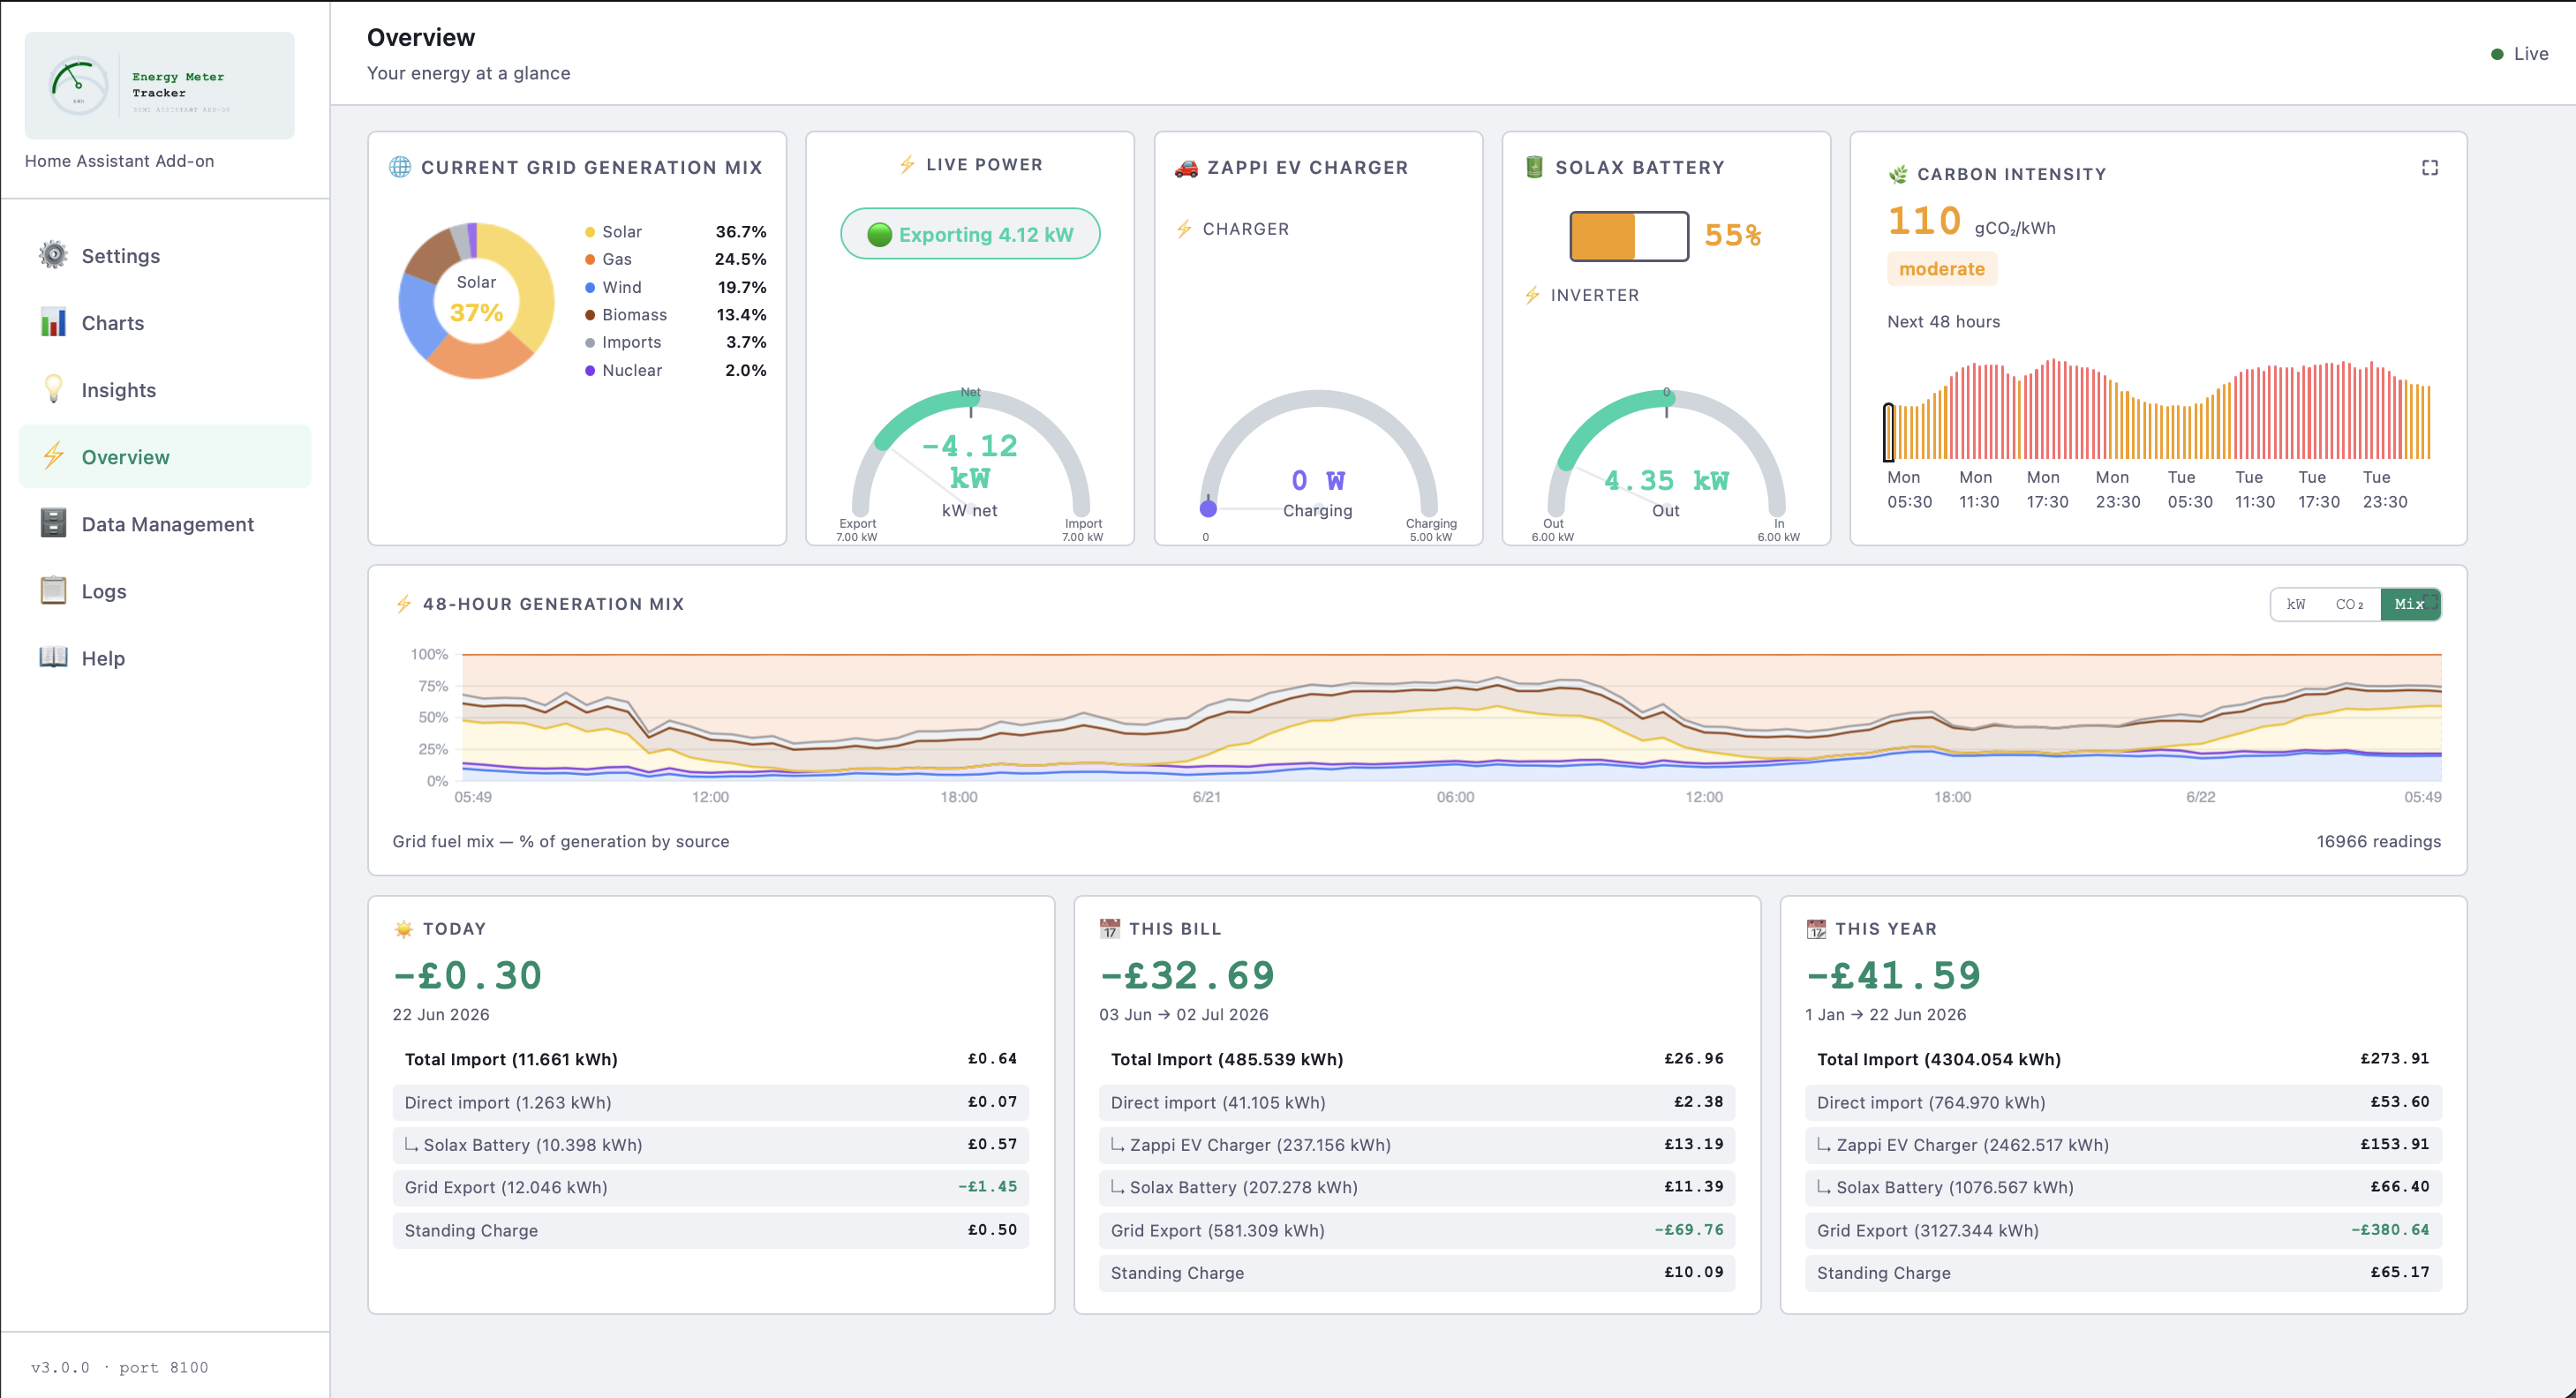Click the v3.0.0 port 8100 footer

(119, 1367)
